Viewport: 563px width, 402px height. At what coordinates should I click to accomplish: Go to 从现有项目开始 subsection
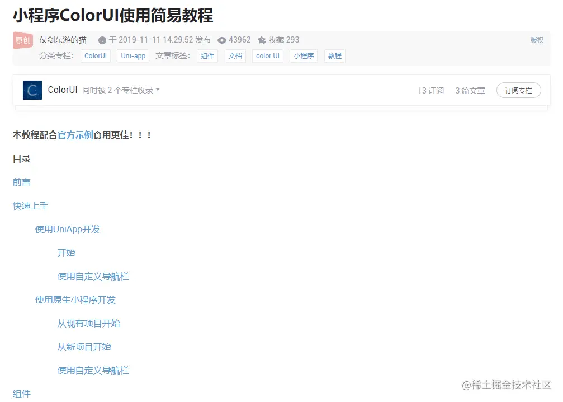coord(89,324)
